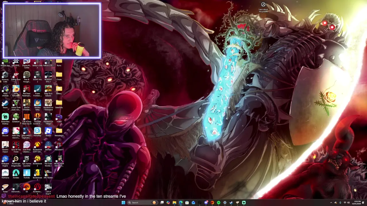The height and width of the screenshot is (206, 367).
Task: Select the Fallout 2 (PC) shortcut
Action: (48, 62)
